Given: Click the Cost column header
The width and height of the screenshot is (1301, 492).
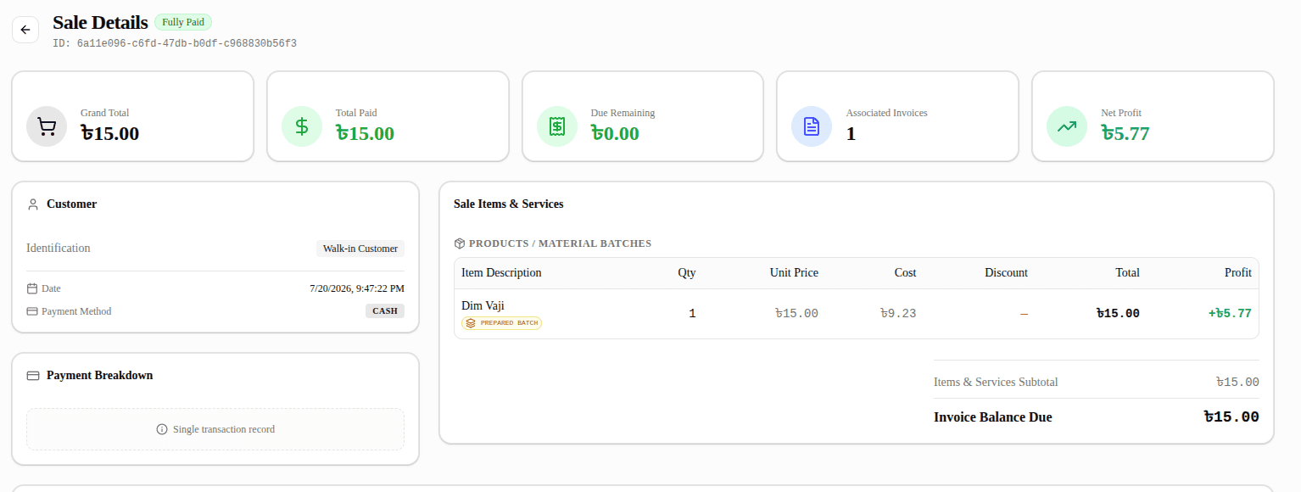Looking at the screenshot, I should click(x=905, y=272).
